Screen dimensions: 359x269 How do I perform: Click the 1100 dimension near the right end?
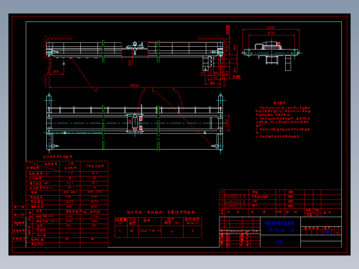(214, 78)
